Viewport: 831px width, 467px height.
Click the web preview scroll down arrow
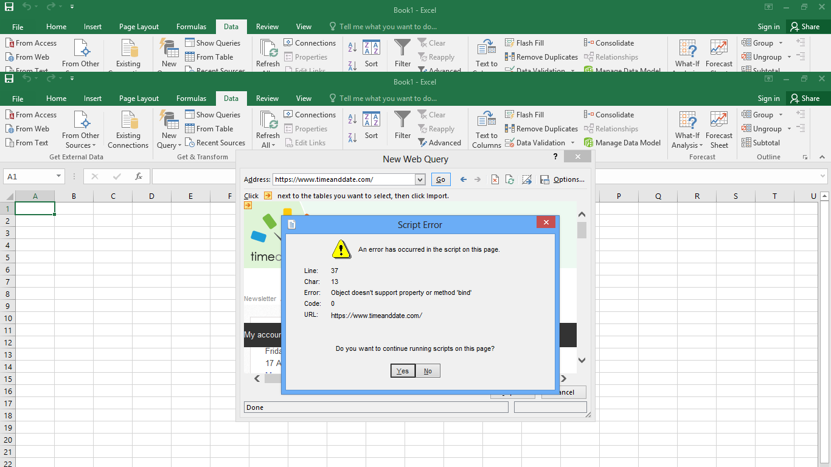point(582,360)
